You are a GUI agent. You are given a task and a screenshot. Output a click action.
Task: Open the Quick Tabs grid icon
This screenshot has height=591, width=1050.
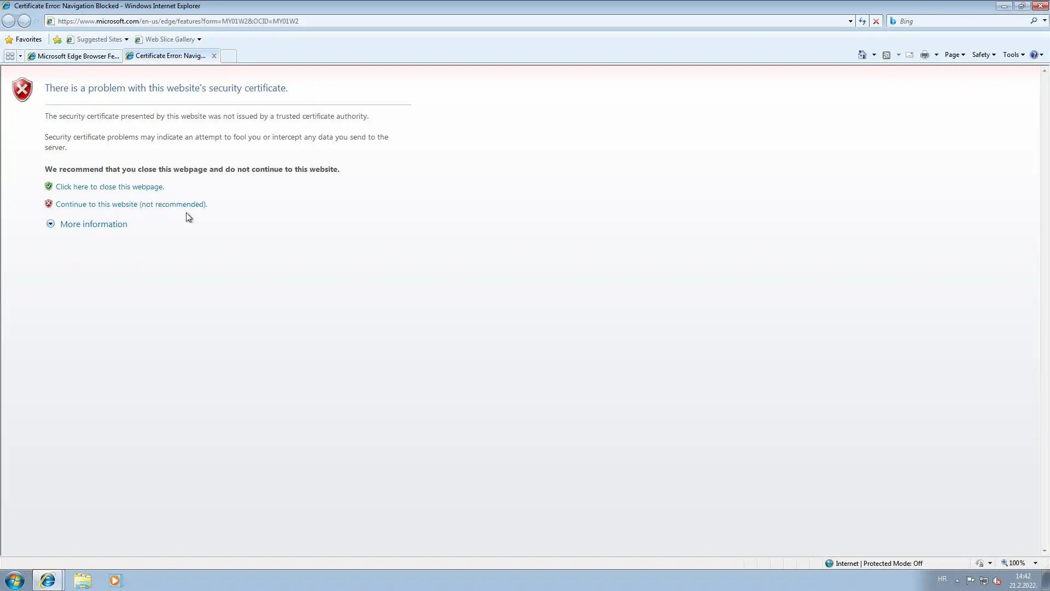tap(10, 56)
